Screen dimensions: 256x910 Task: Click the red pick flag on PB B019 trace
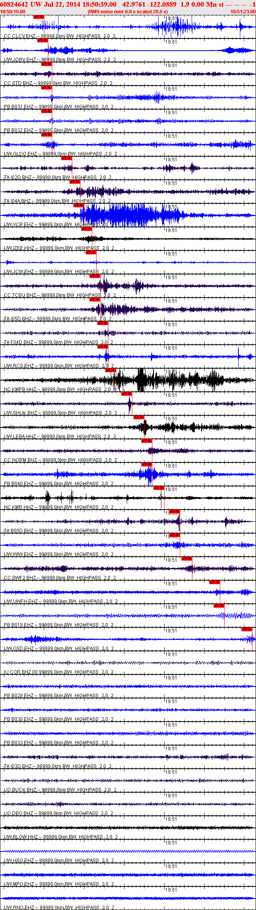click(x=219, y=606)
